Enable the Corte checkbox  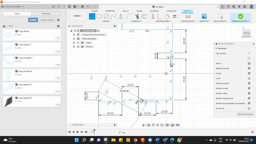click(x=249, y=78)
